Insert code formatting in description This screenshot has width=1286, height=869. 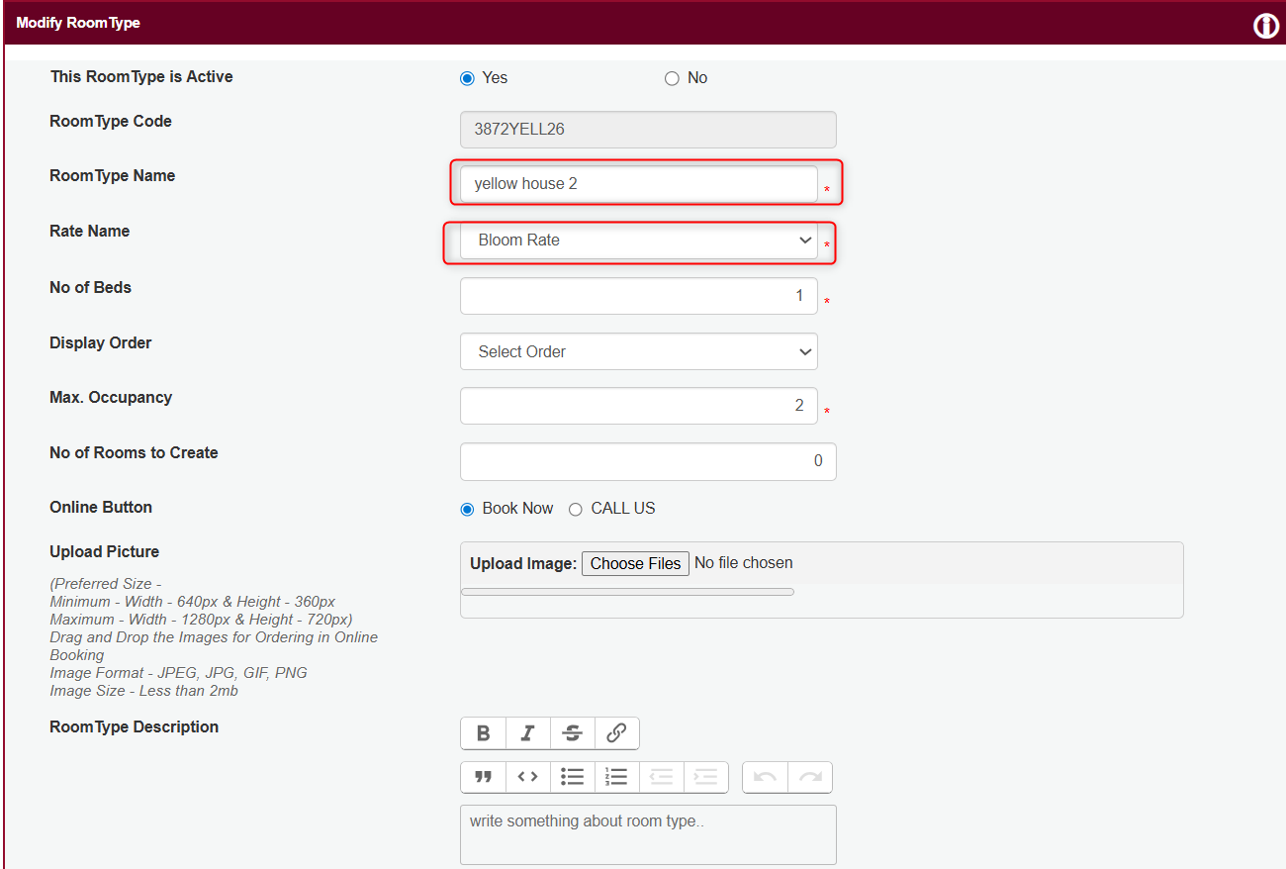pos(527,777)
